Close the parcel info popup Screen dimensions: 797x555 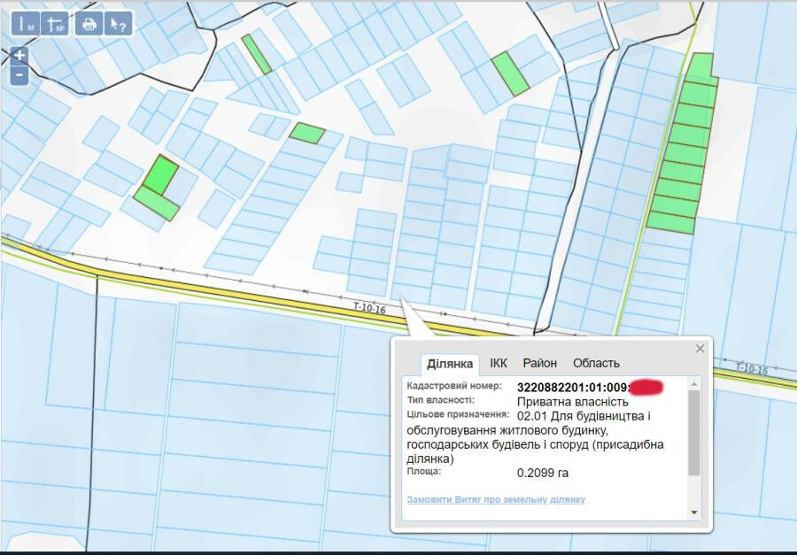coord(700,349)
